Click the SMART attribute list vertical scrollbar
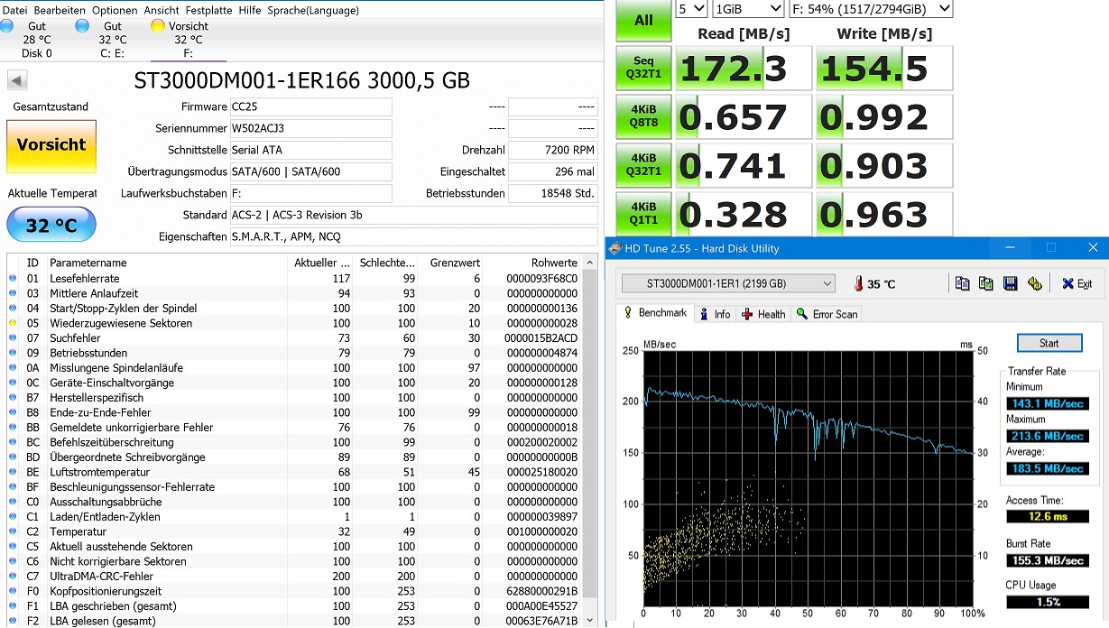 590,442
